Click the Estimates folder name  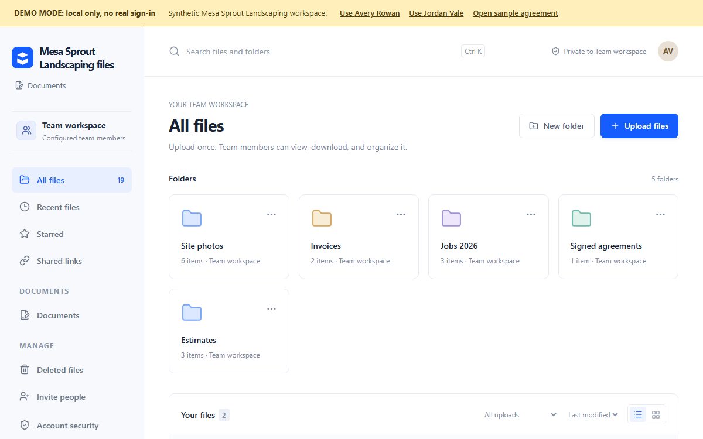click(x=199, y=340)
